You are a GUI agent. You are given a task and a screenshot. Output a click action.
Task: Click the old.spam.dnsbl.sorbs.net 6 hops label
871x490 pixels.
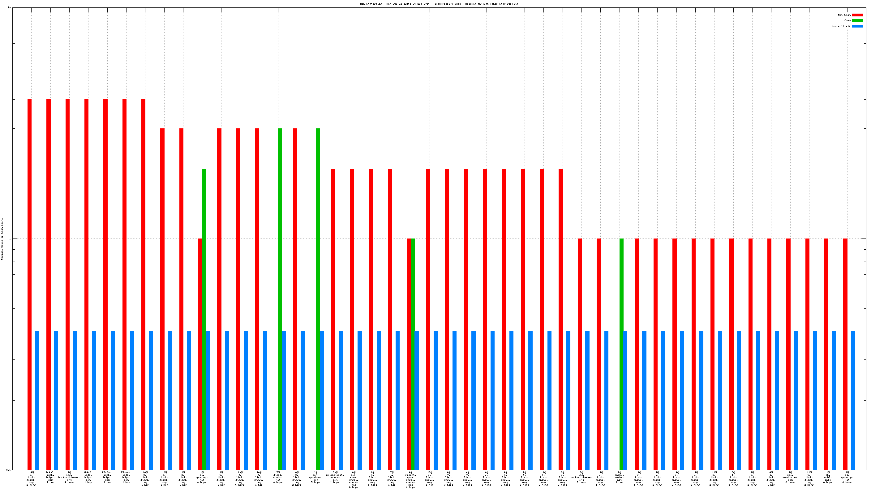[x=354, y=479]
